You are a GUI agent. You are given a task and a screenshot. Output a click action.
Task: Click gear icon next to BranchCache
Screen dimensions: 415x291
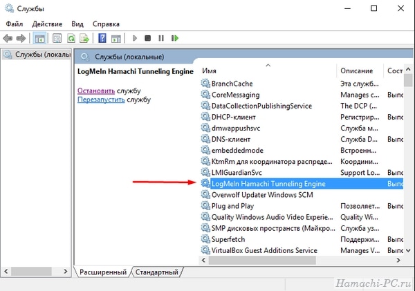[205, 84]
